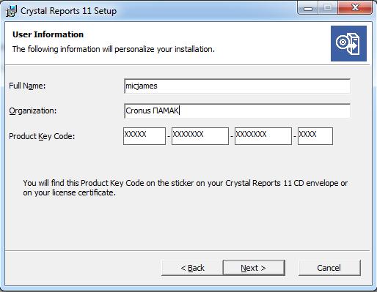Click into the Full Name field
Image resolution: width=377 pixels, height=292 pixels.
tap(237, 86)
